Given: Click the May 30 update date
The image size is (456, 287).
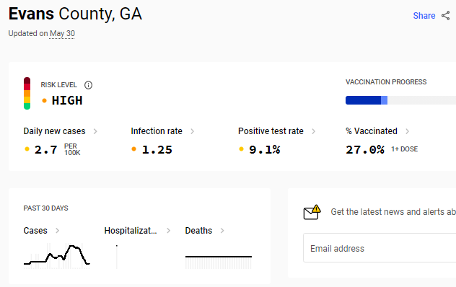Looking at the screenshot, I should pos(62,33).
